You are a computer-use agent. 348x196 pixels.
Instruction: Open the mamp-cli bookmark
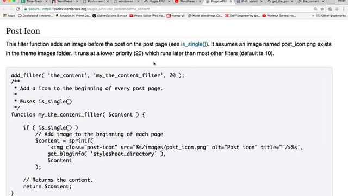tap(176, 16)
